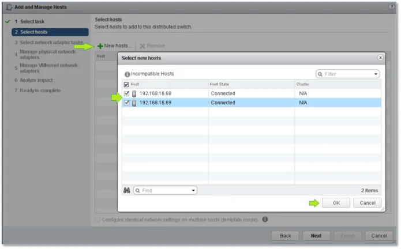Click the green plus New hosts icon
The width and height of the screenshot is (401, 249).
(100, 46)
